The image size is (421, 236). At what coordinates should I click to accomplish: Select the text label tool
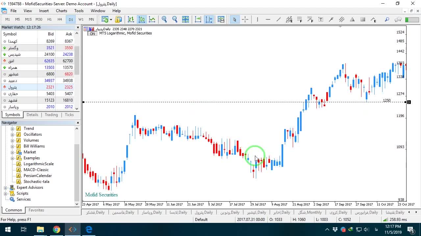pyautogui.click(x=321, y=19)
